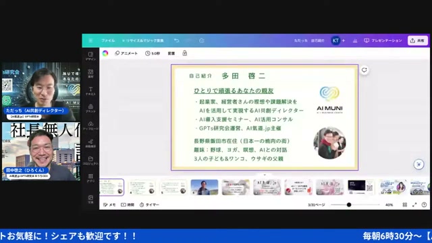Select the thumbnail with woman's portrait circle

(x=393, y=188)
